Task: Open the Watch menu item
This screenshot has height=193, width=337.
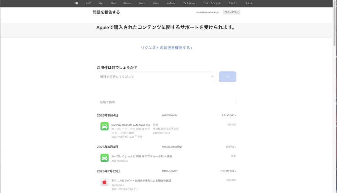Action: pos(142,3)
